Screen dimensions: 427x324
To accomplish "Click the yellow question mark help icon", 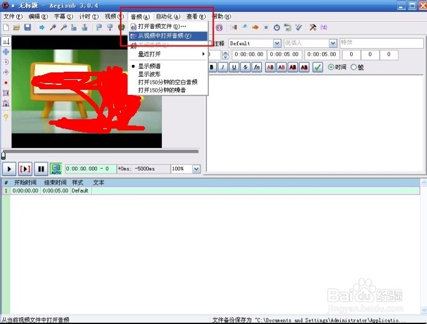I will (6, 117).
